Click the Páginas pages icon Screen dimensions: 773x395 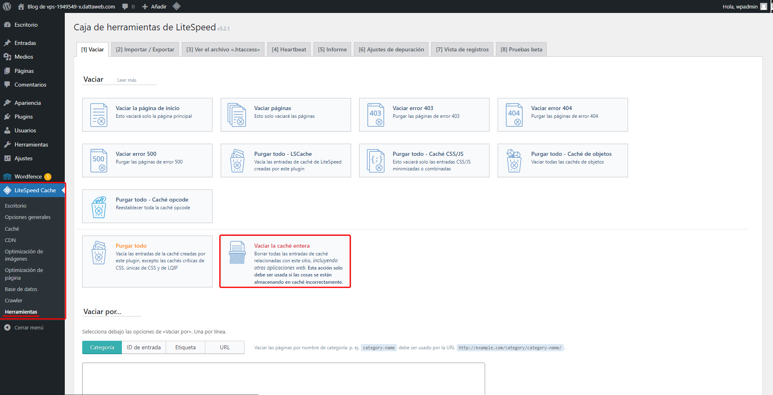click(x=7, y=71)
